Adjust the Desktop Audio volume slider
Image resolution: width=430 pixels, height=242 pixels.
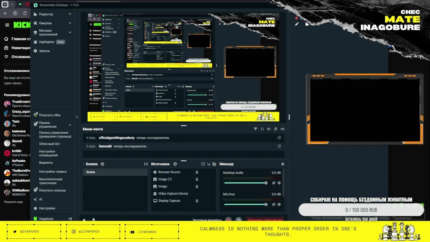pyautogui.click(x=246, y=183)
